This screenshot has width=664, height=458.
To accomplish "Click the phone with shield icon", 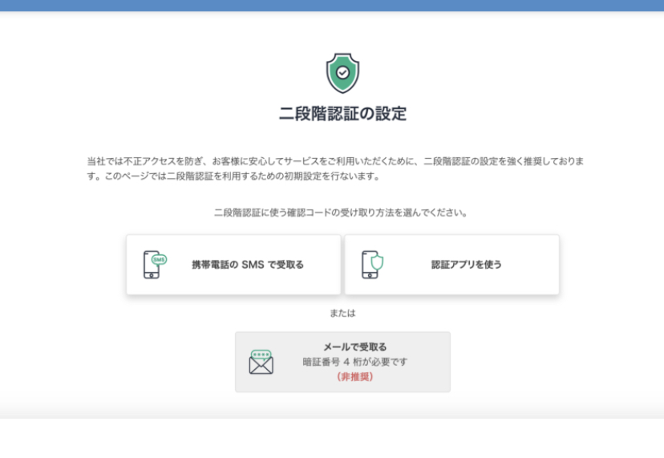I will [x=372, y=265].
